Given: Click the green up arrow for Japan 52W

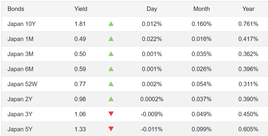Looking at the screenshot, I should (111, 84).
